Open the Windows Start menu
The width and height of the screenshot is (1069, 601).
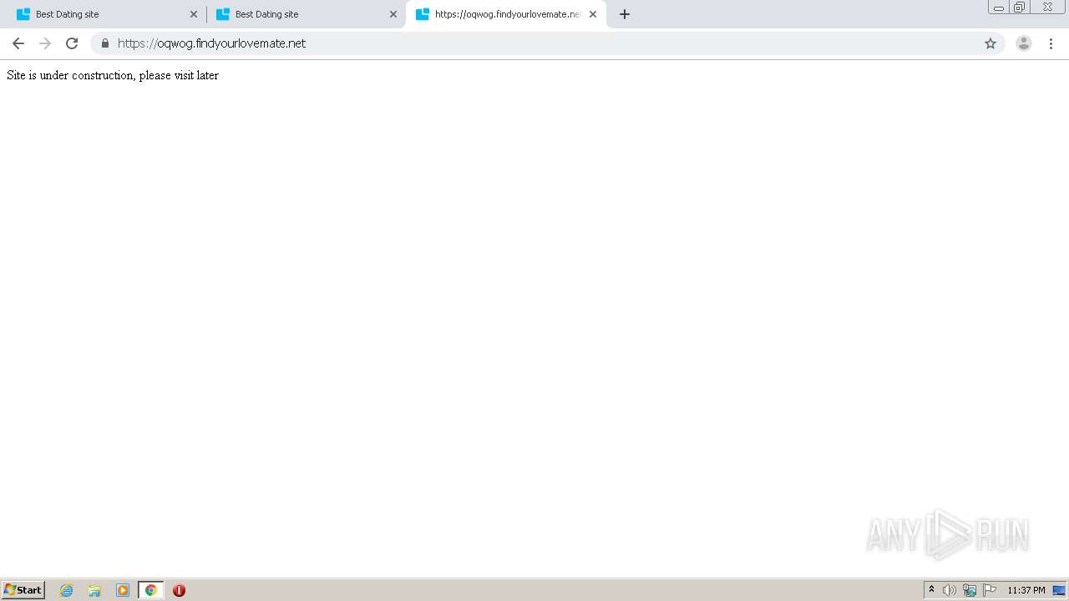tap(23, 590)
